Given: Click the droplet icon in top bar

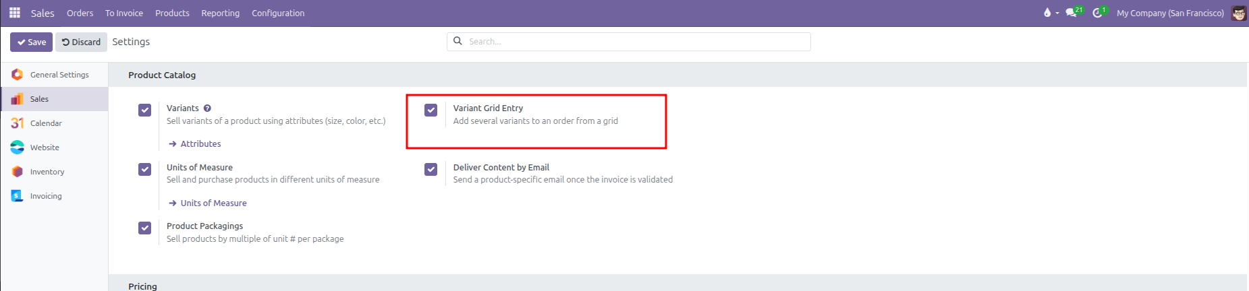Looking at the screenshot, I should [x=1047, y=13].
